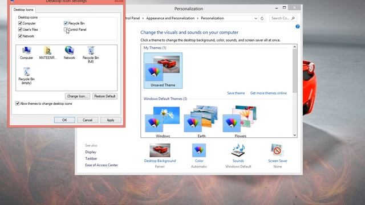Select the Earth theme thumbnail
365x205 pixels.
201,121
